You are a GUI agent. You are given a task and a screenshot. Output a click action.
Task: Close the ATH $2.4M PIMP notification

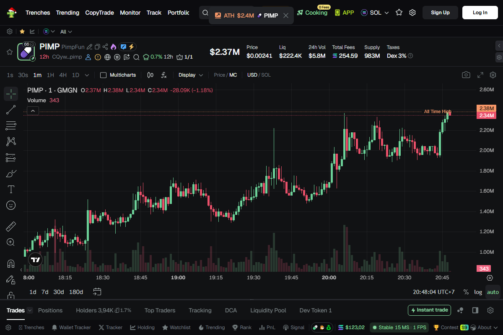click(286, 15)
